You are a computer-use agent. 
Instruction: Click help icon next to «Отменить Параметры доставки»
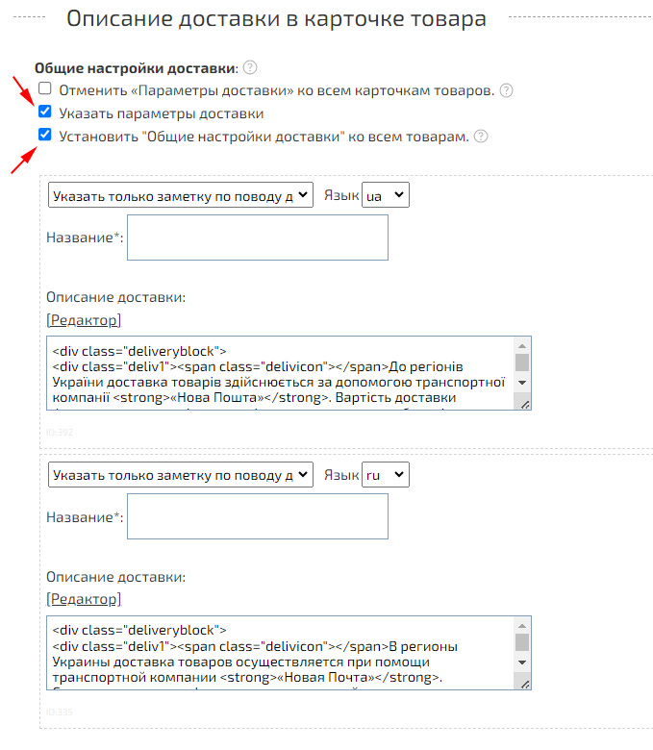[506, 90]
